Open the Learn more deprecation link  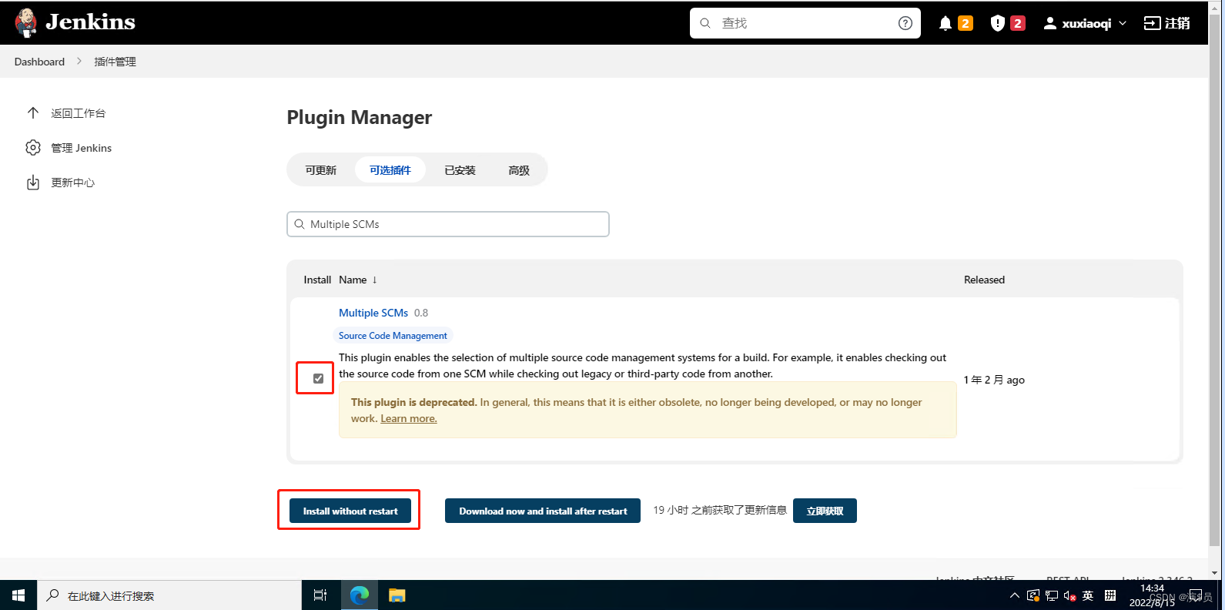point(409,418)
